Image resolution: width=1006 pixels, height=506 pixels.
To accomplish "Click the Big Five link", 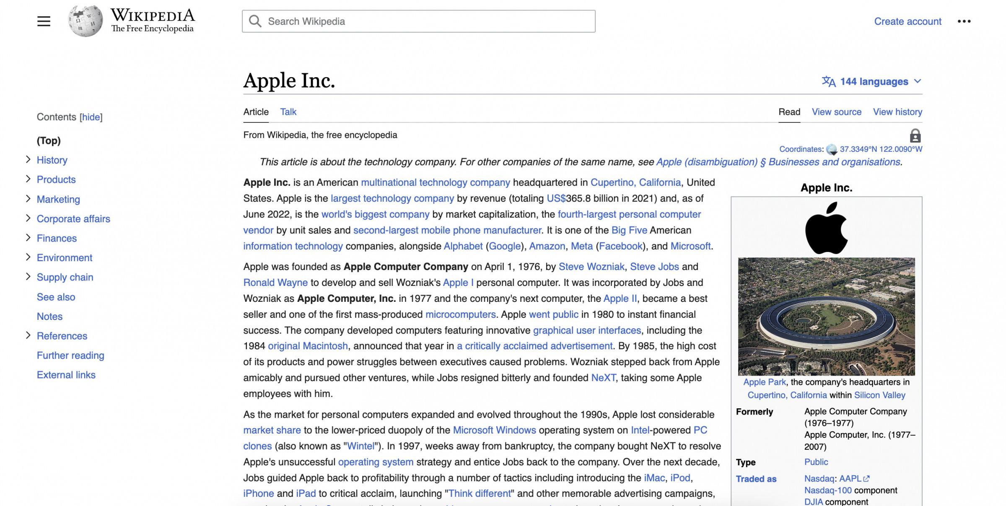I will (629, 230).
